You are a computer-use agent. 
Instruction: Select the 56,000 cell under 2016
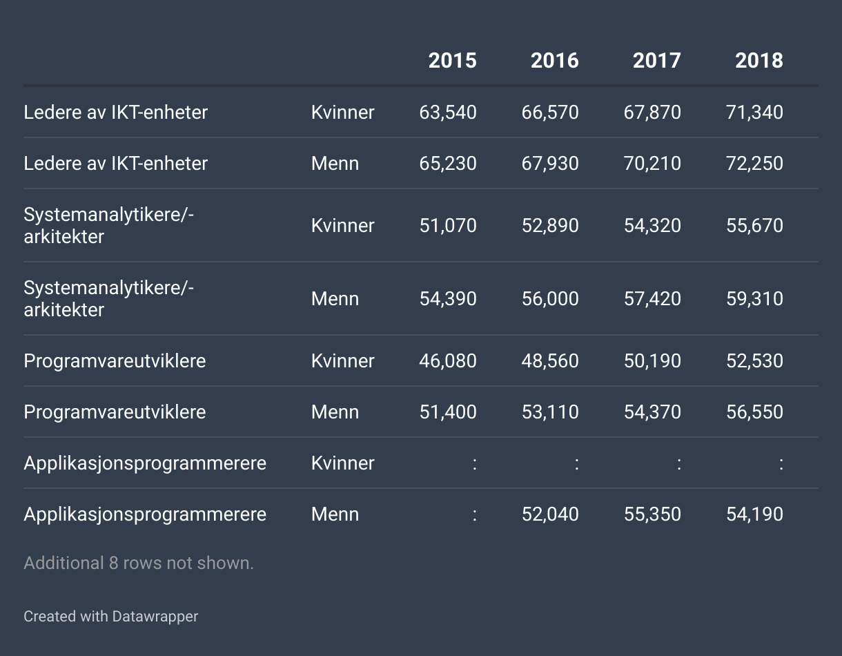pyautogui.click(x=550, y=298)
